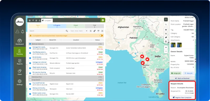Uncheck the Illegal waste dumping checkbox

[x=30, y=68]
